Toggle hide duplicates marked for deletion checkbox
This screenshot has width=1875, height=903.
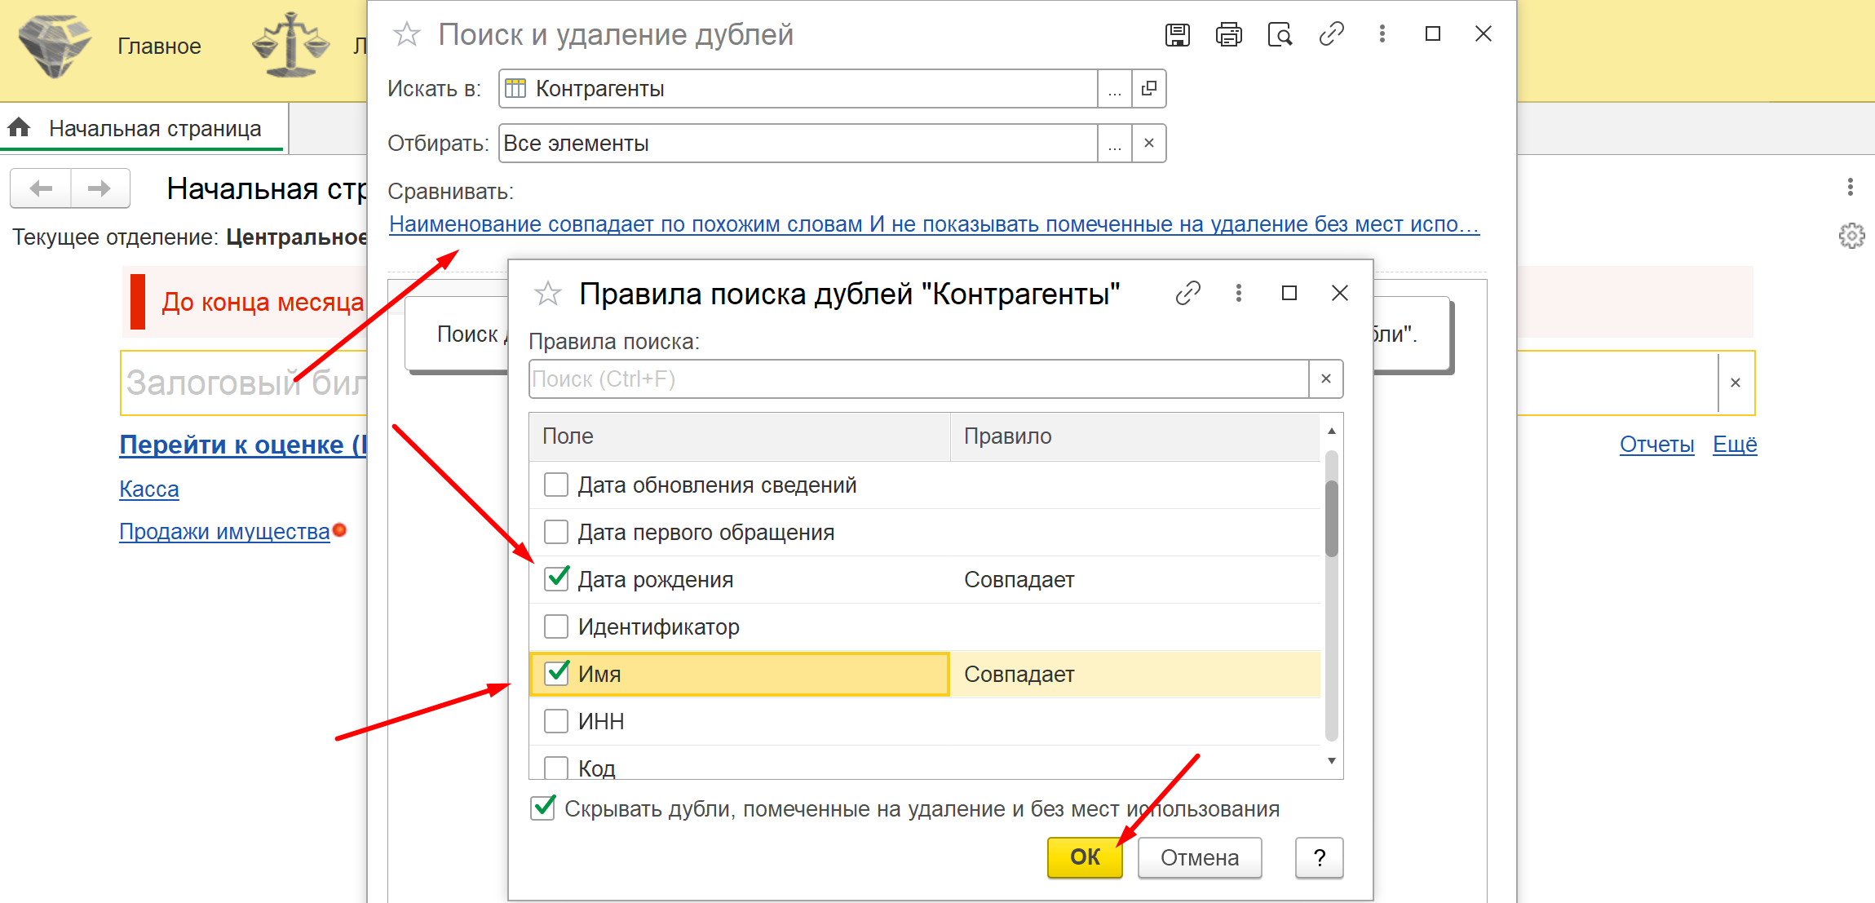(x=542, y=808)
